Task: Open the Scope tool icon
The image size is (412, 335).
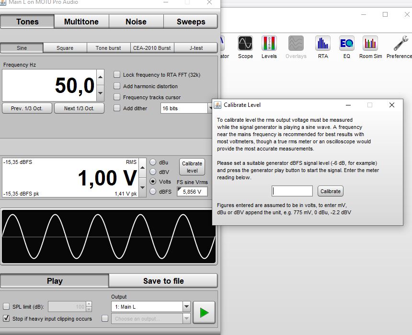Action: (x=245, y=44)
